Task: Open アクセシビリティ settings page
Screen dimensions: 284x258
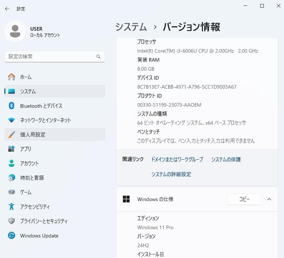Action: [x=55, y=206]
